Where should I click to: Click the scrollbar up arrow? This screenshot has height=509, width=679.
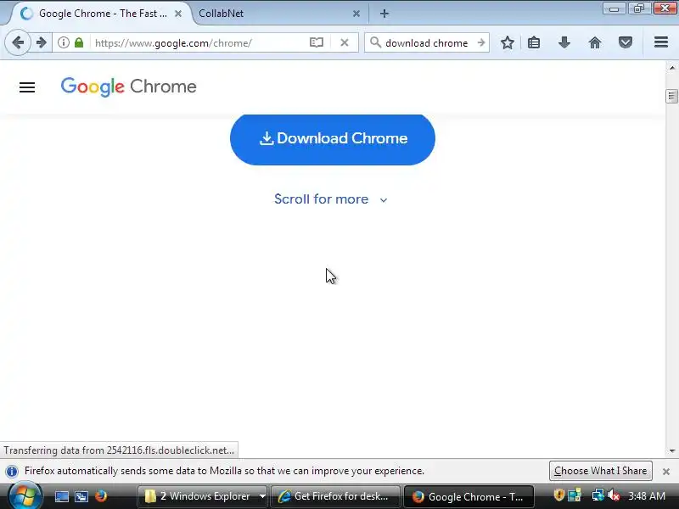tap(671, 68)
